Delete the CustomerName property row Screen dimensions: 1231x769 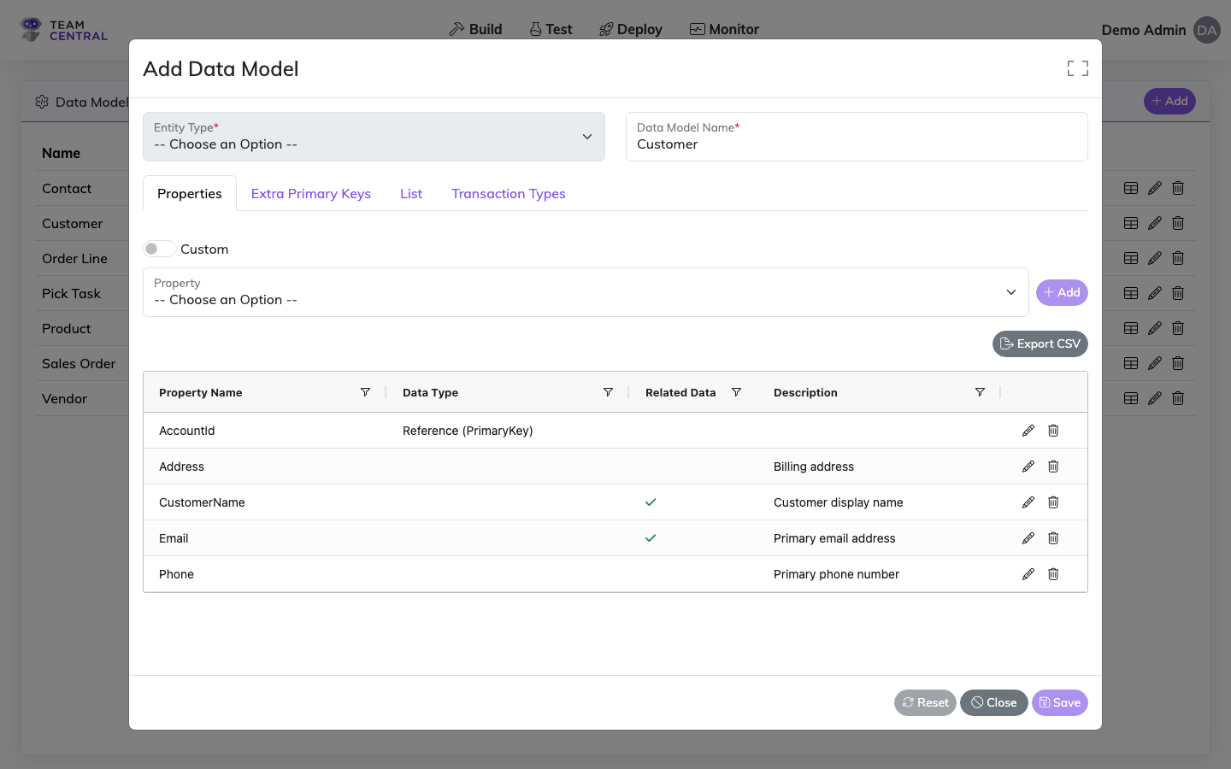(1053, 502)
